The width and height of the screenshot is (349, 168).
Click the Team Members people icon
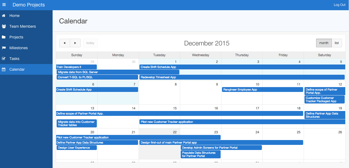coord(4,26)
